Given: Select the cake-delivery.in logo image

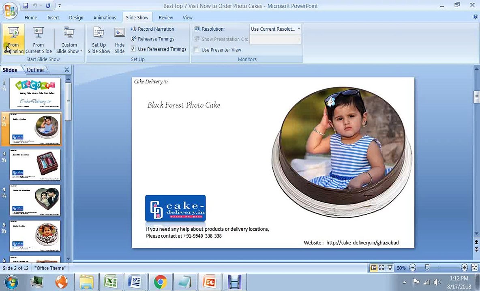Looking at the screenshot, I should tap(176, 208).
